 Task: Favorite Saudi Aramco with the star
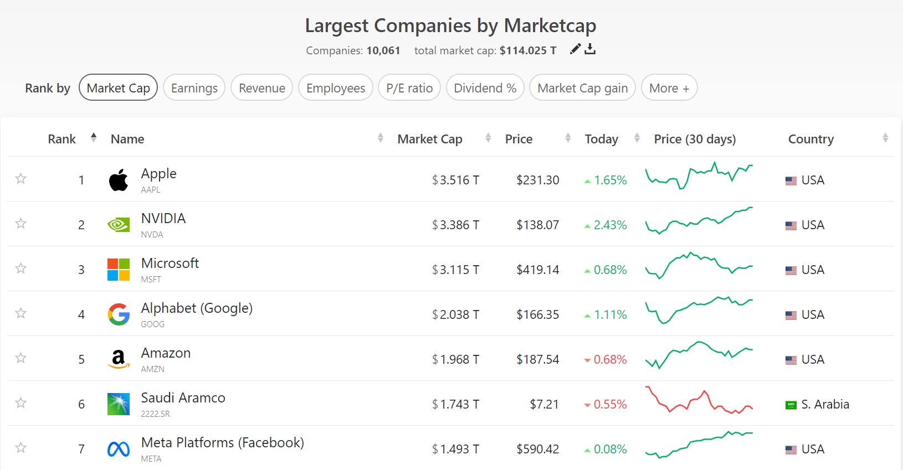coord(20,402)
